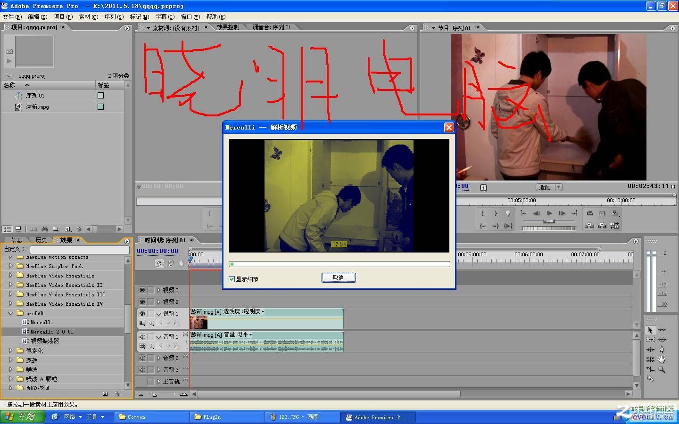The height and width of the screenshot is (424, 679).
Task: Expand the 视频 3 track
Action: click(x=159, y=290)
